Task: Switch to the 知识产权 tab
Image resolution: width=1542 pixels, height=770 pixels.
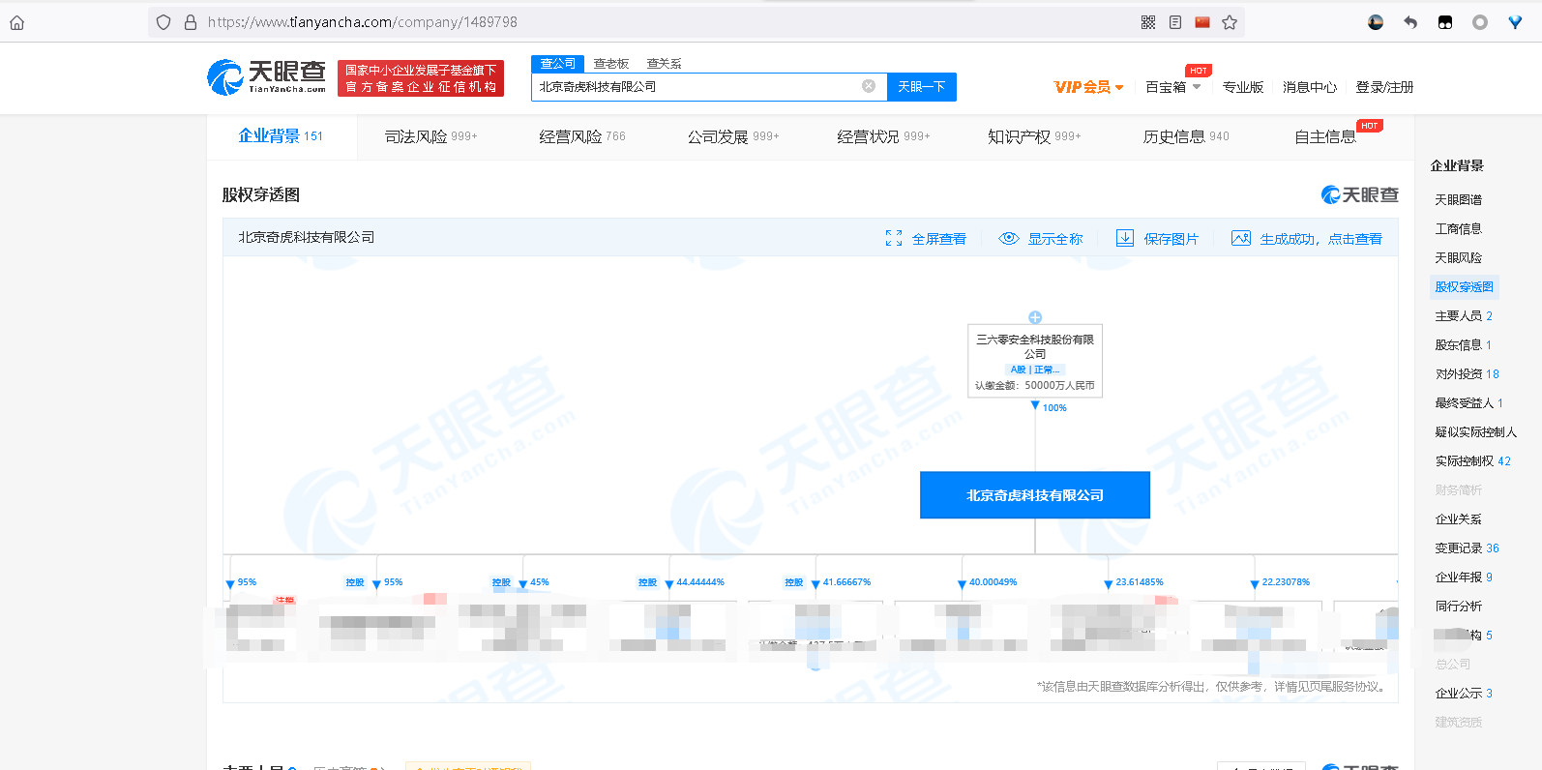Action: pos(1034,136)
